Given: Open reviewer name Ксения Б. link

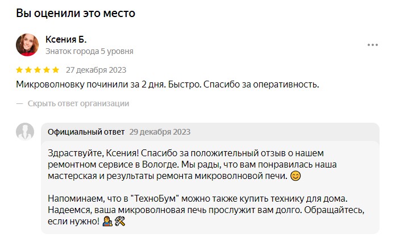Looking at the screenshot, I should [x=66, y=39].
